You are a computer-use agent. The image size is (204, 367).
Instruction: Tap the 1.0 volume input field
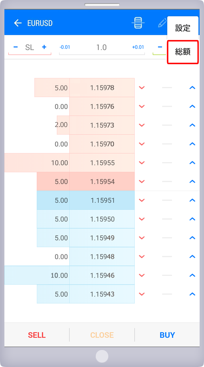[102, 47]
